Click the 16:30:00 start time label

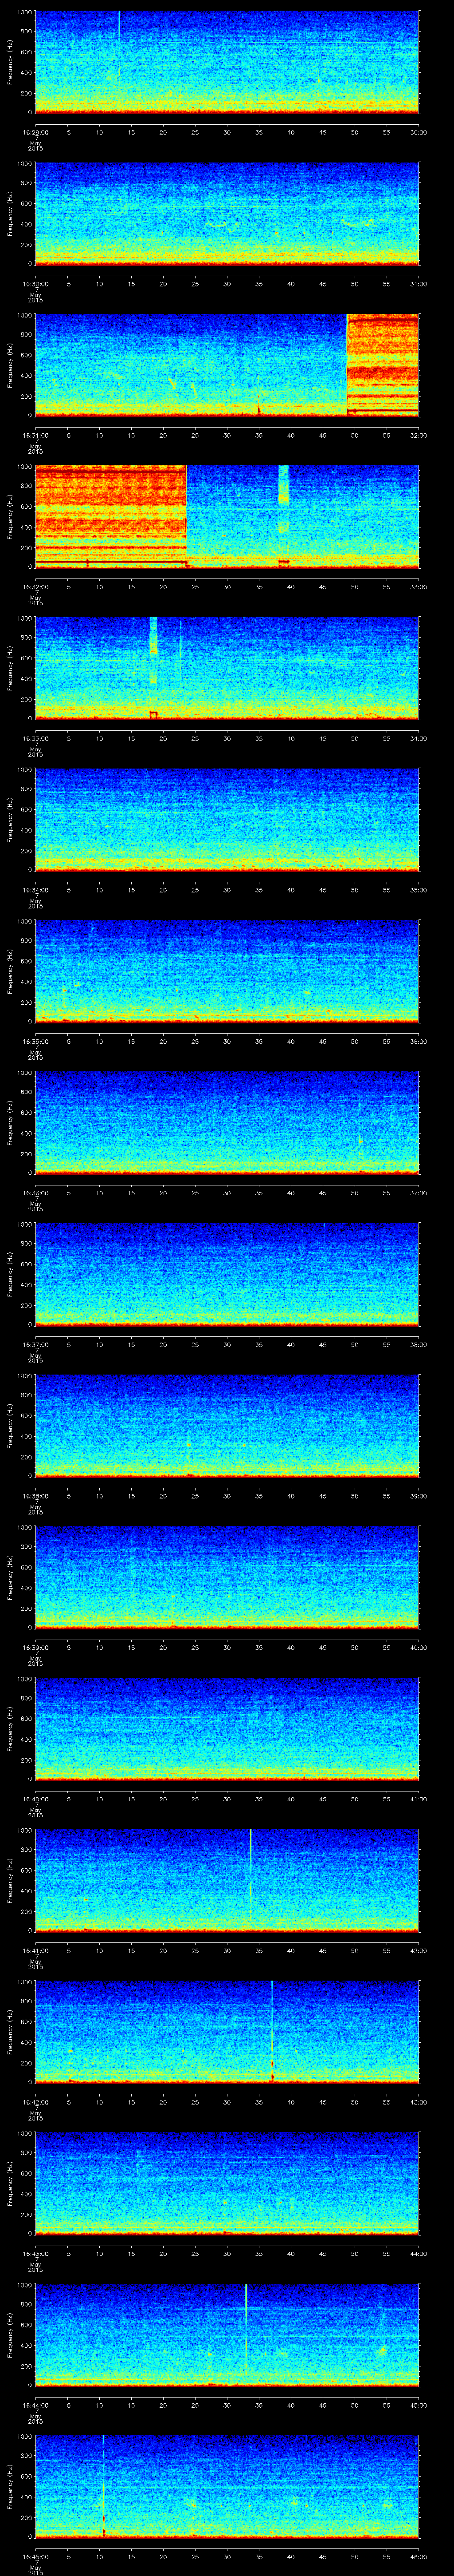coord(35,284)
